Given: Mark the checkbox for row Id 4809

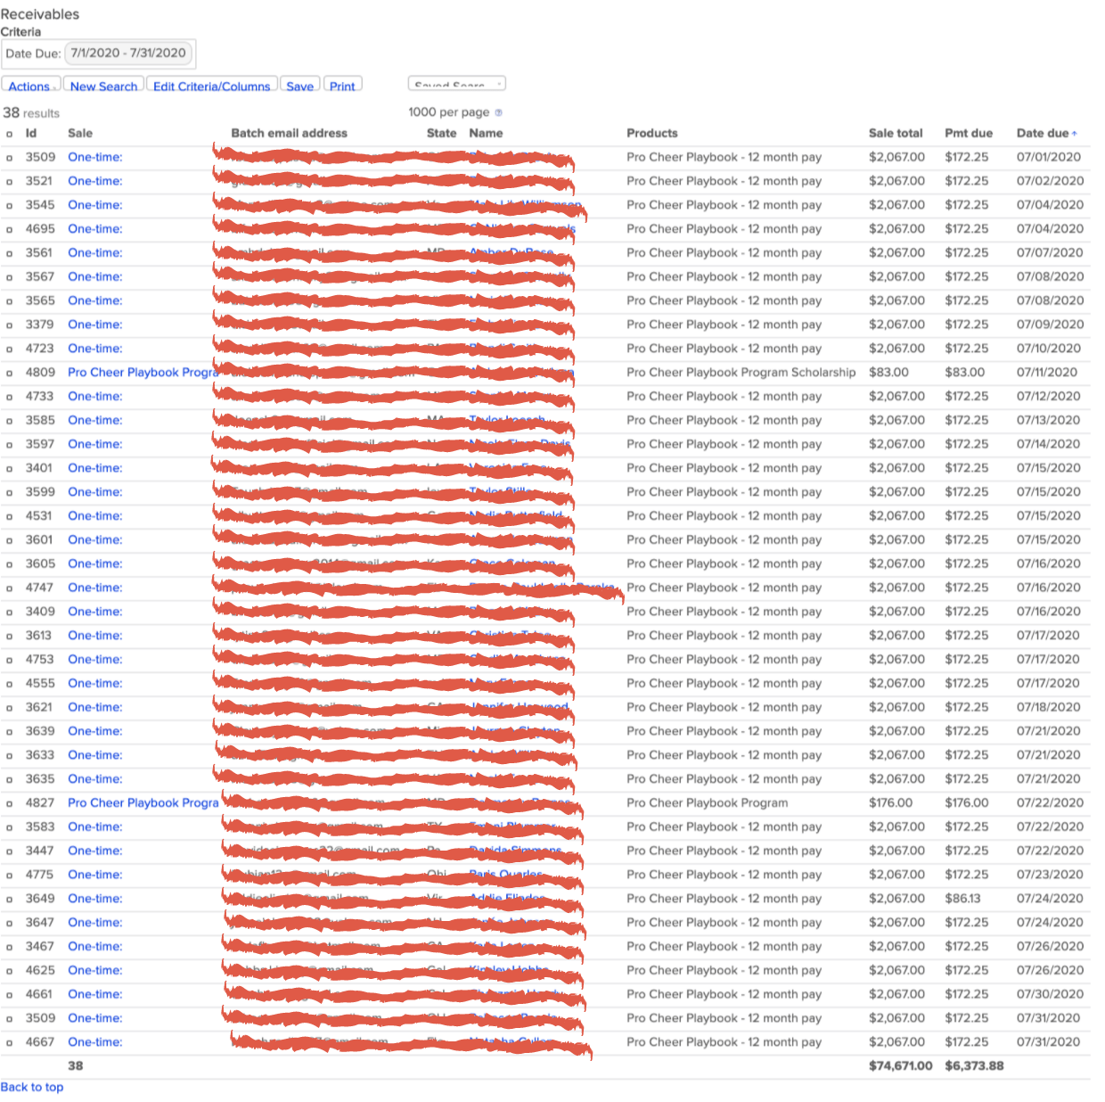Looking at the screenshot, I should 9,374.
